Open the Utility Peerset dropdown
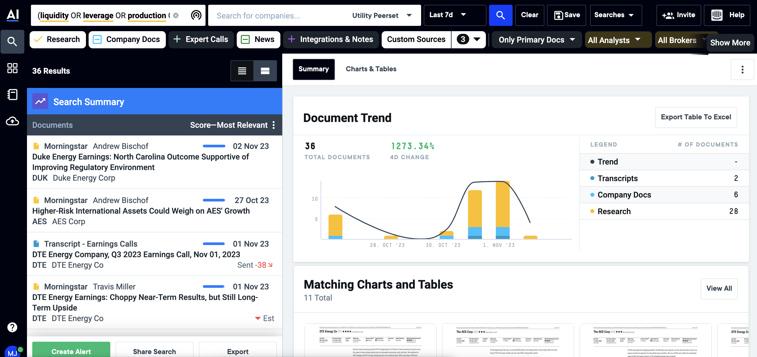This screenshot has width=757, height=357. tap(382, 15)
